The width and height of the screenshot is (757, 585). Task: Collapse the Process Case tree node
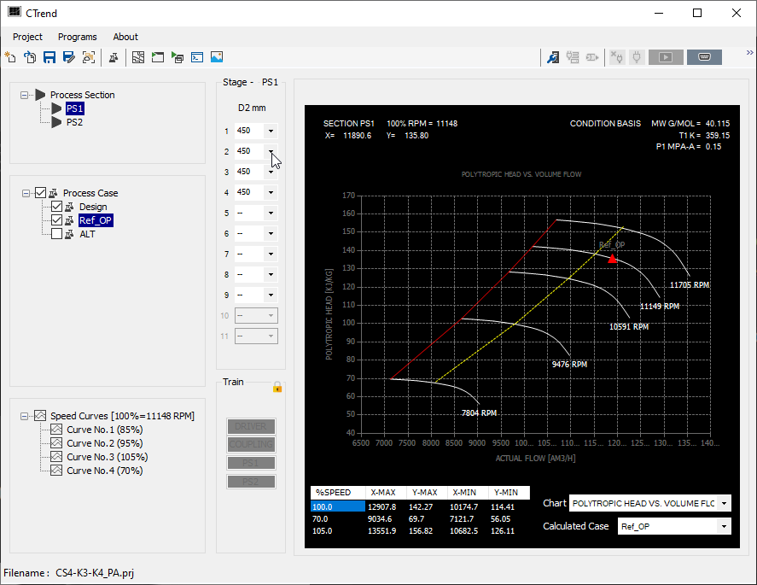pyautogui.click(x=26, y=193)
